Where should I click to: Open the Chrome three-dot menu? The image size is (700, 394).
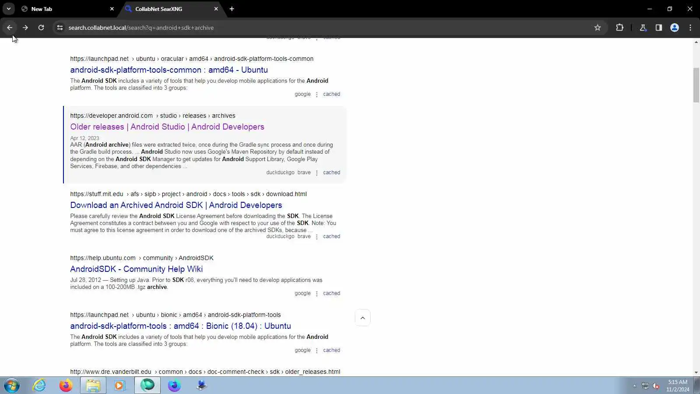(690, 28)
